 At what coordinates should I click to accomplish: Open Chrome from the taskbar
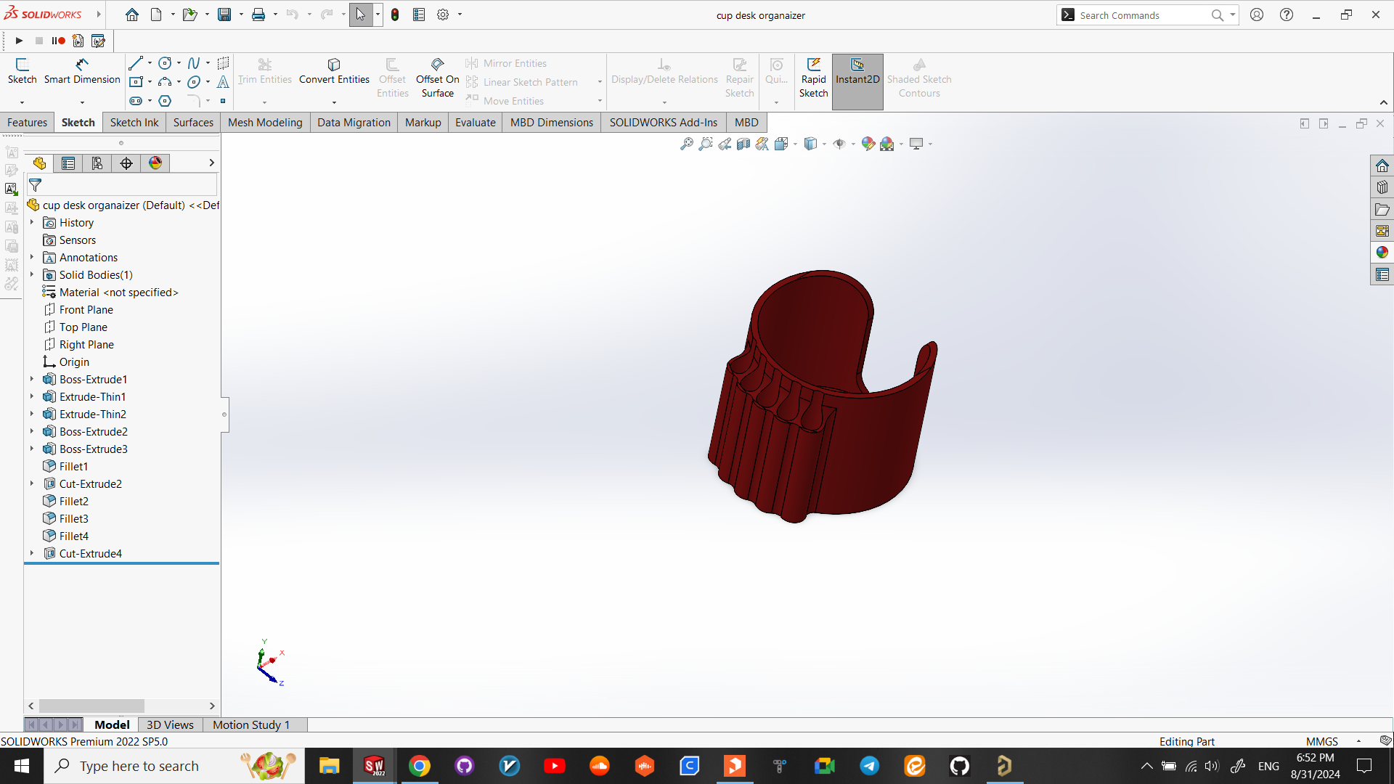click(x=419, y=766)
